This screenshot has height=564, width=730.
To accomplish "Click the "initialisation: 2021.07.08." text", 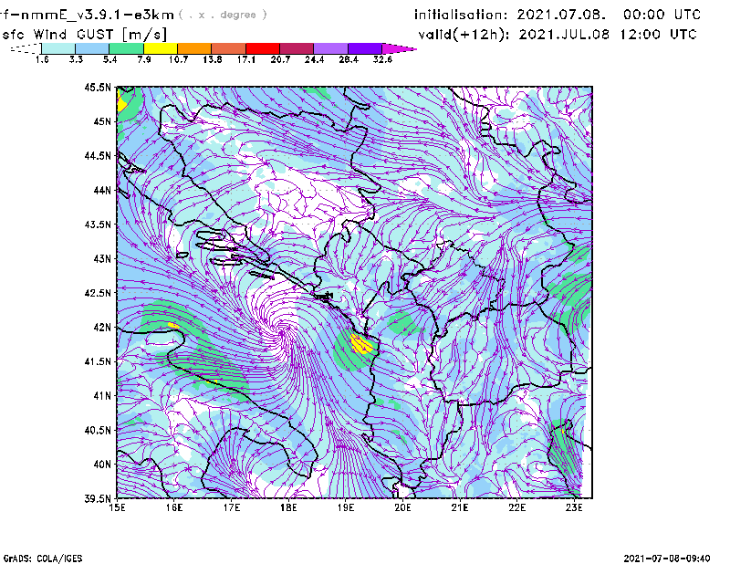I will pyautogui.click(x=510, y=15).
